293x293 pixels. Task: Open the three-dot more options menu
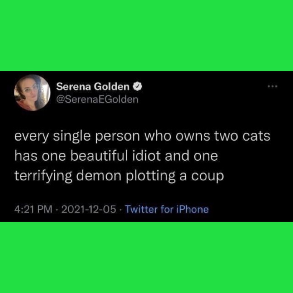tap(272, 86)
